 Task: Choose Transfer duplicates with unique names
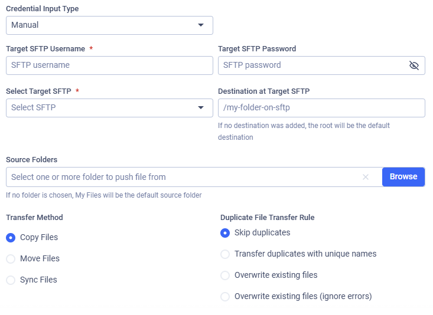click(225, 254)
